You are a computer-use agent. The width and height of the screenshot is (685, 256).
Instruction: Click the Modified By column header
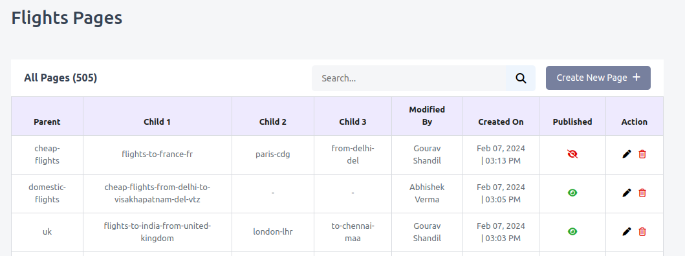click(427, 116)
